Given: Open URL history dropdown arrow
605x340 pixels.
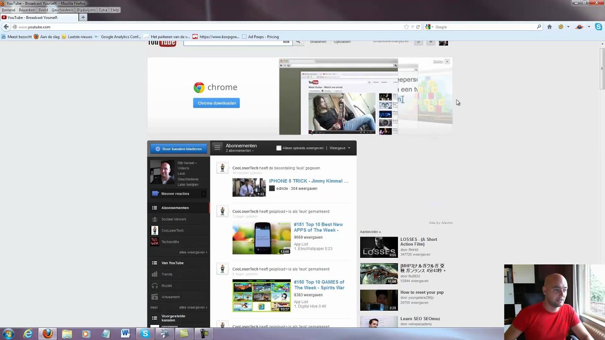Looking at the screenshot, I should click(x=412, y=27).
